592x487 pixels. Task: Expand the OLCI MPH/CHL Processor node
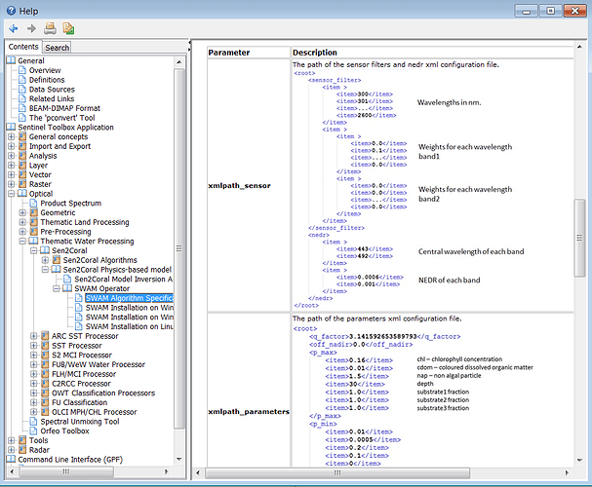tap(34, 412)
